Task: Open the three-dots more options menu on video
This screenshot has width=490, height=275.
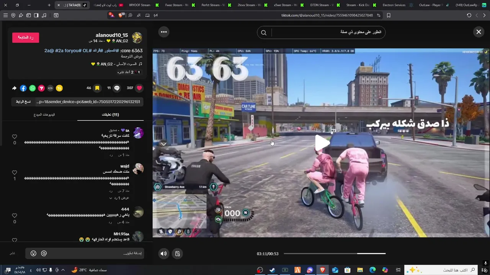Action: point(164,32)
